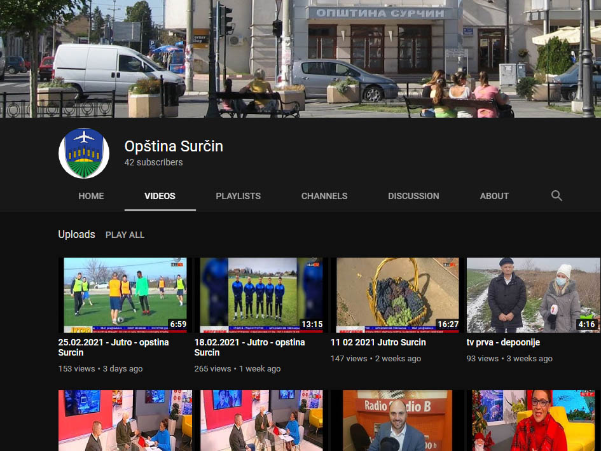Open the 18.02.2021 Jutro opstina Surcin thumbnail

click(261, 295)
